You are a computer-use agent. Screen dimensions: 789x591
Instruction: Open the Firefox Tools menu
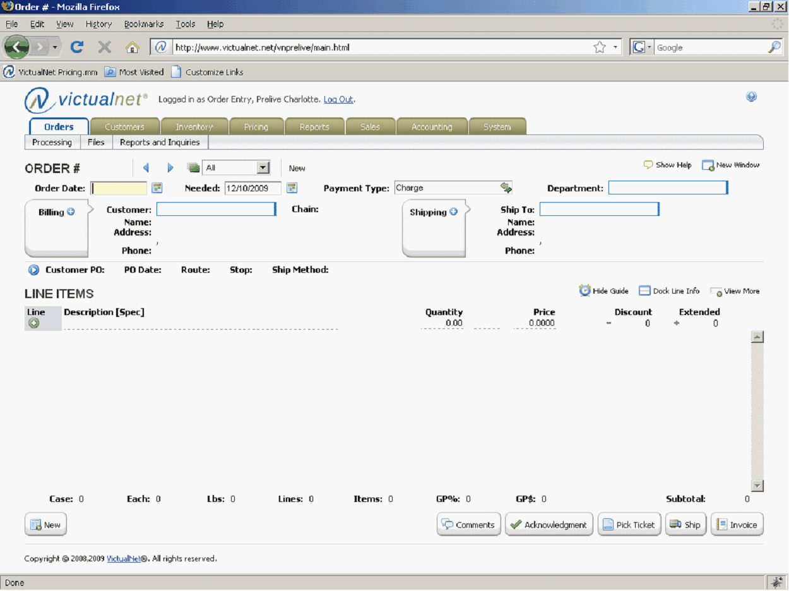point(186,24)
